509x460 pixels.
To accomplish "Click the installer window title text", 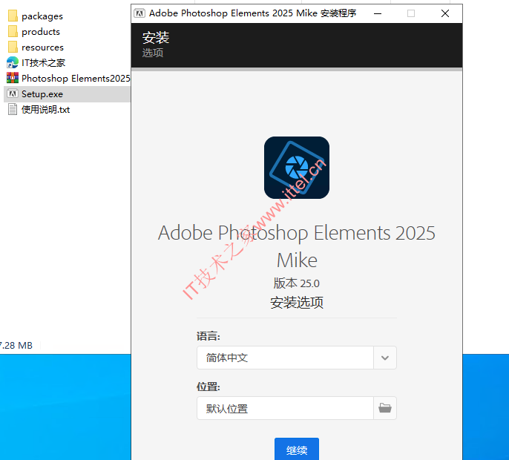I will [252, 13].
